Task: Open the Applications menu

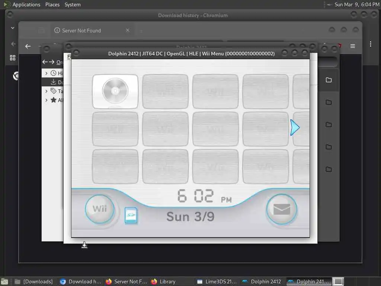Action: tap(26, 4)
